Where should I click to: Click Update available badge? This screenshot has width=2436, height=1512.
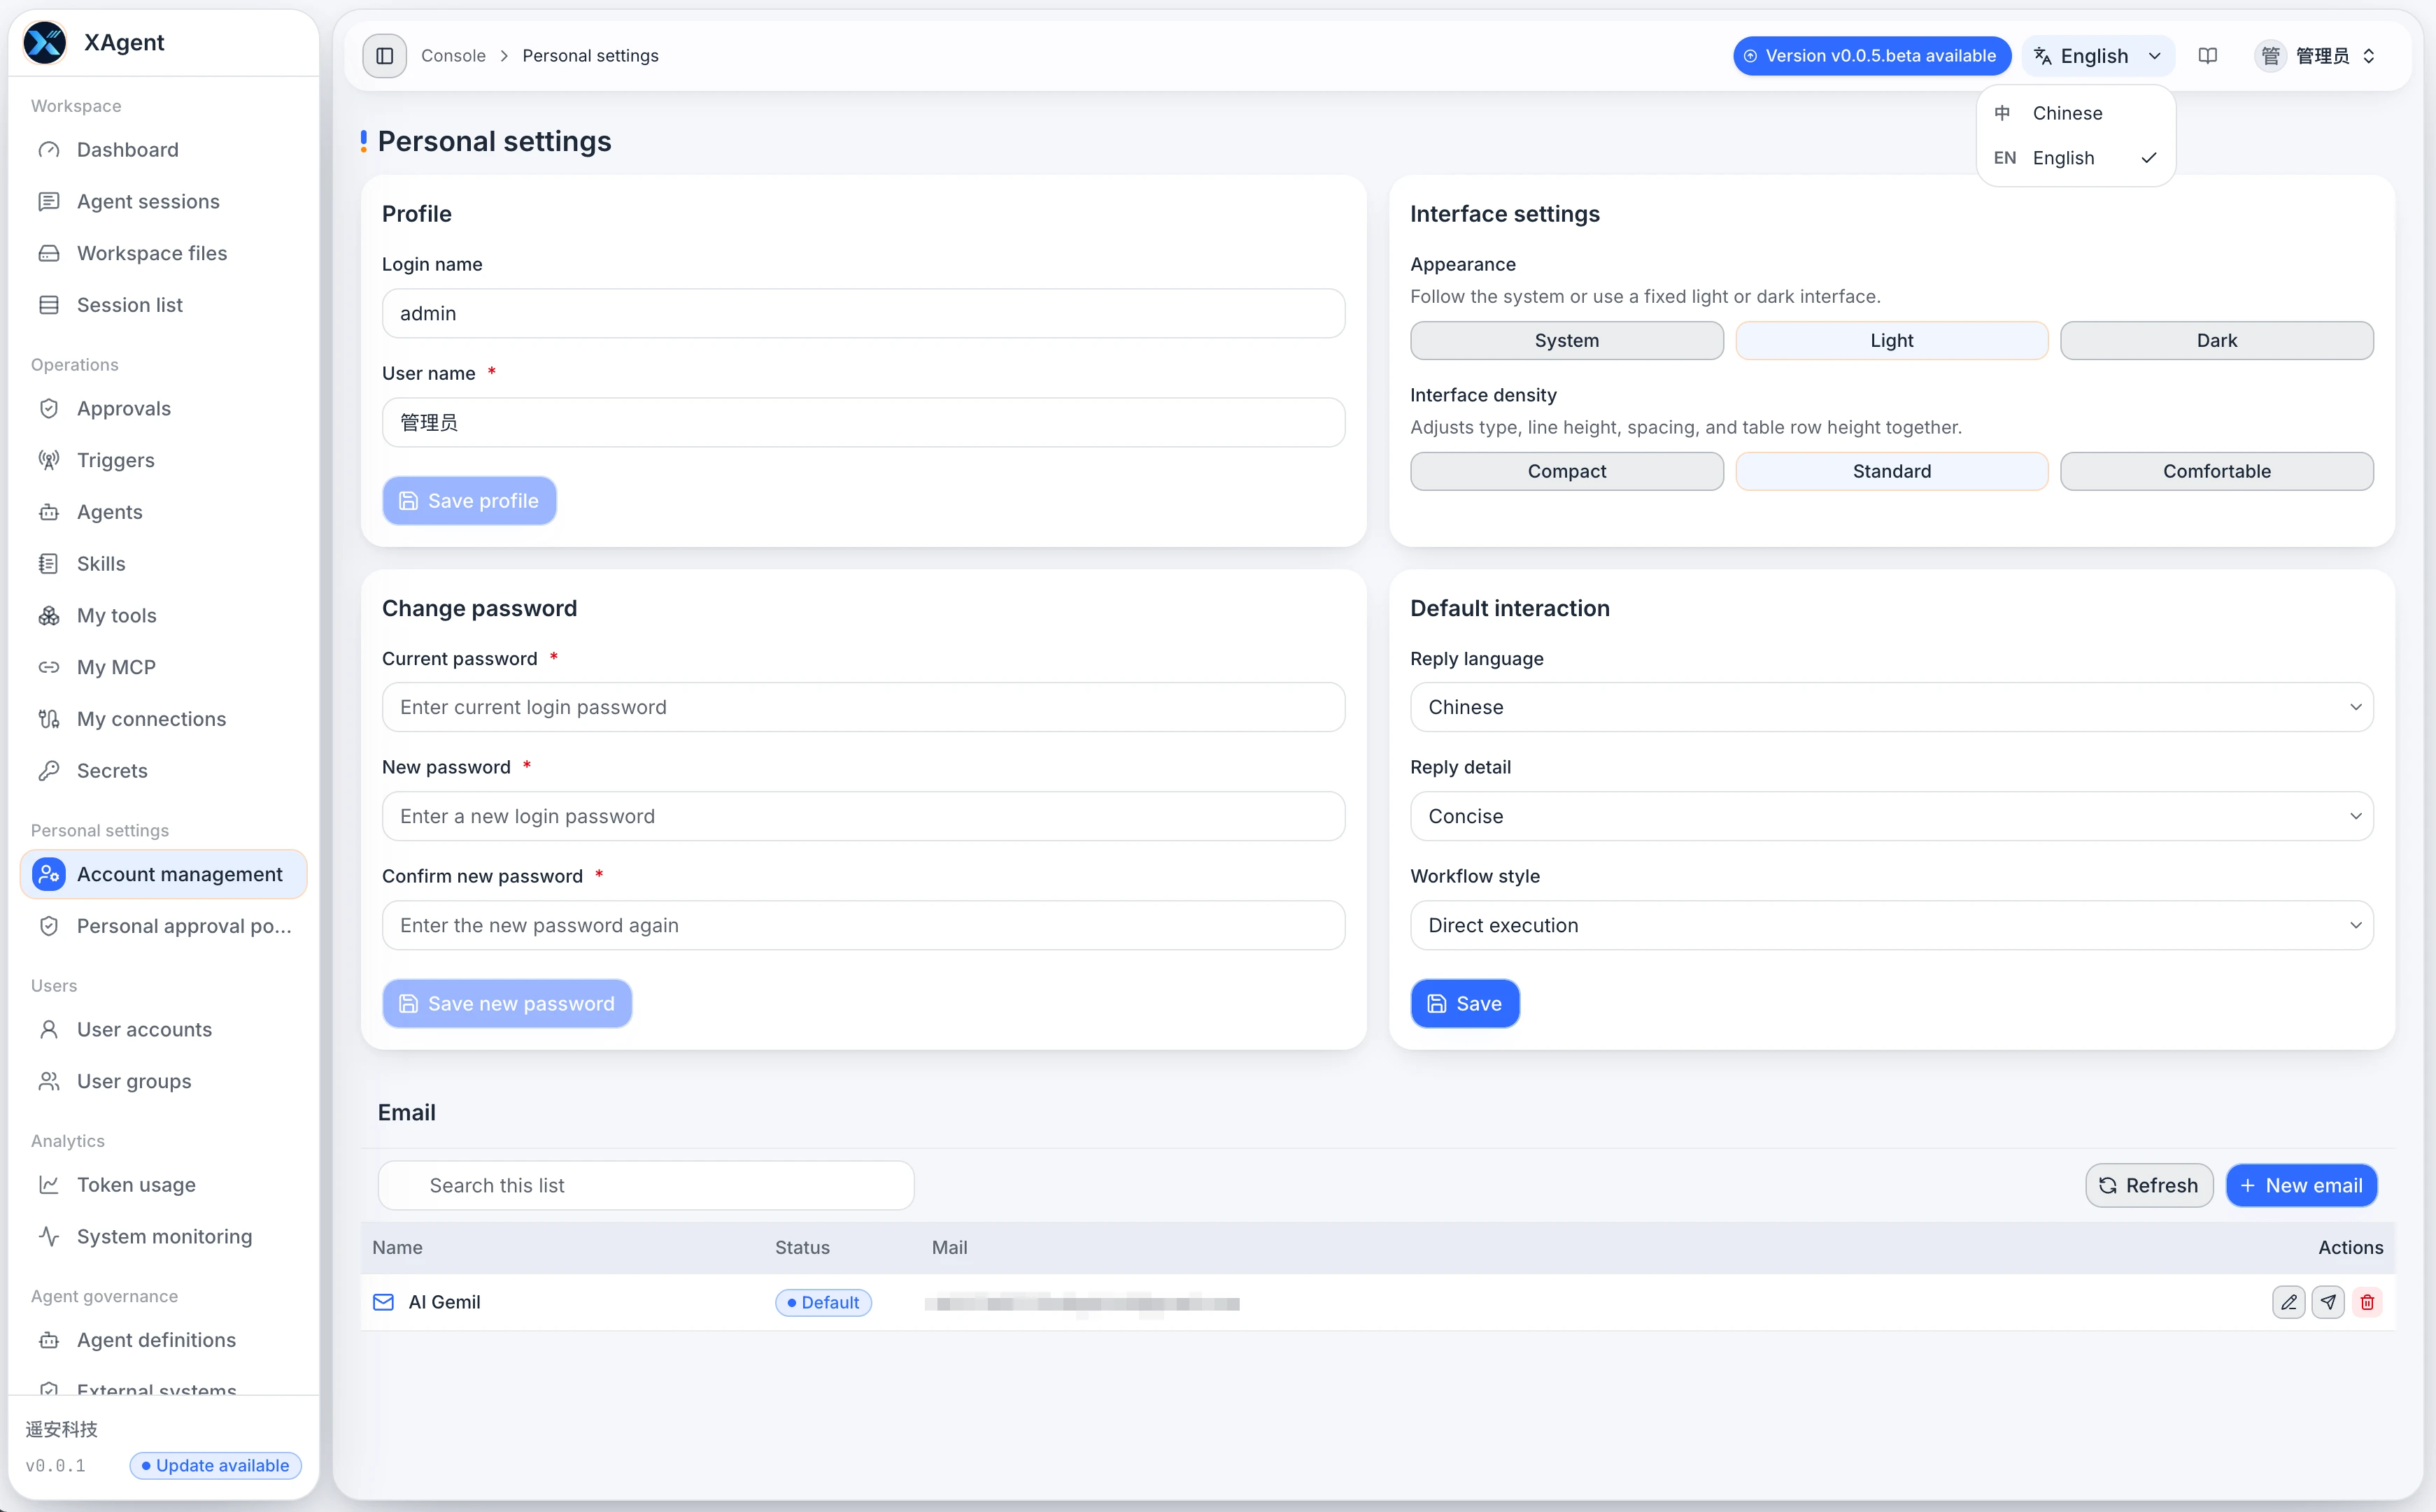click(x=215, y=1465)
